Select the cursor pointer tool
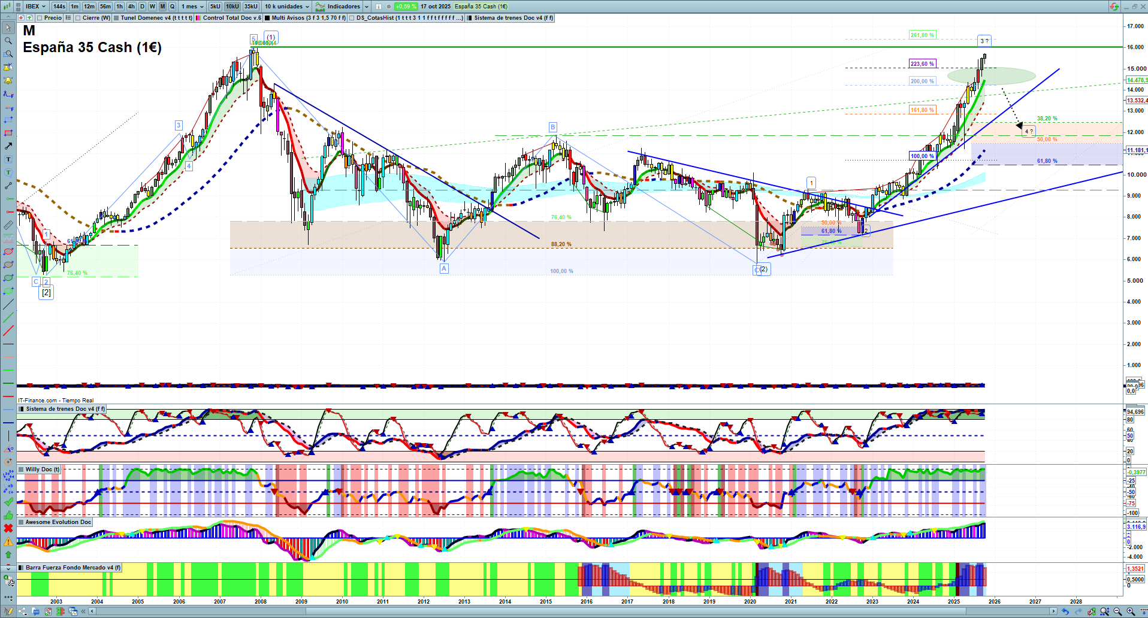 click(8, 28)
